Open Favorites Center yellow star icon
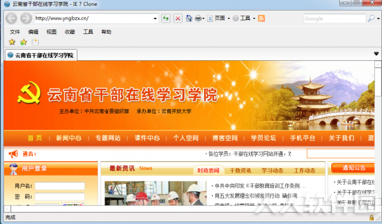The width and height of the screenshot is (382, 224). click(x=12, y=42)
